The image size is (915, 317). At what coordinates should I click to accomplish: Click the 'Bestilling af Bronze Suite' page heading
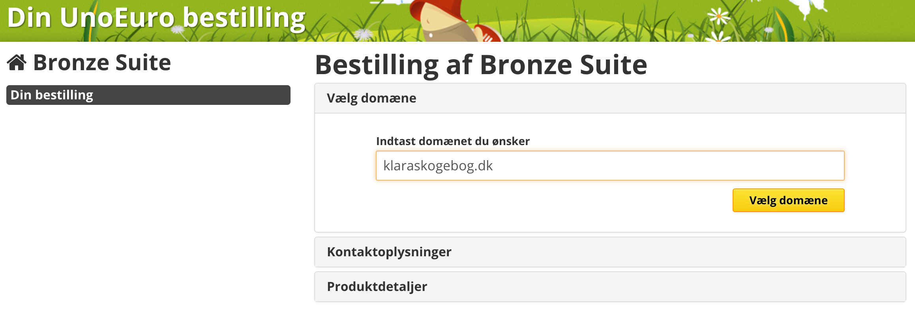[481, 65]
